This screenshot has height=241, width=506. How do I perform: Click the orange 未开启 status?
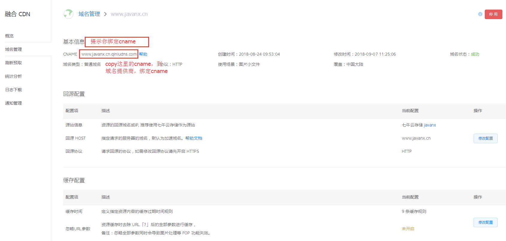[408, 229]
